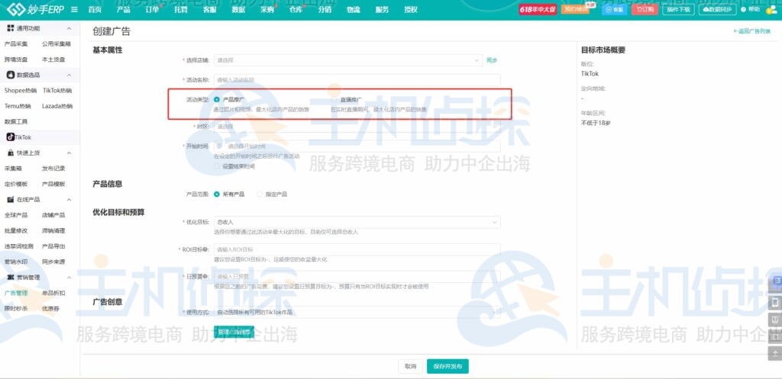Open the 服务 top menu
Viewport: 782px width, 379px height.
point(382,9)
